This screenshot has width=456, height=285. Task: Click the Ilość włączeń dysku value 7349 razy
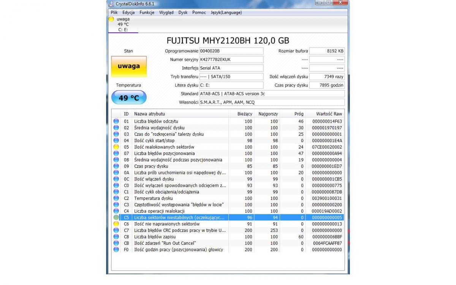tap(327, 77)
